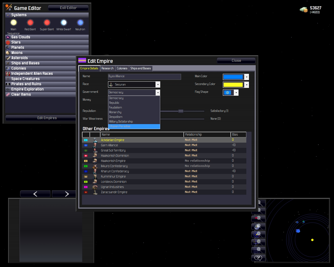
Task: Click the Exit Editor button
Action: [x=68, y=8]
